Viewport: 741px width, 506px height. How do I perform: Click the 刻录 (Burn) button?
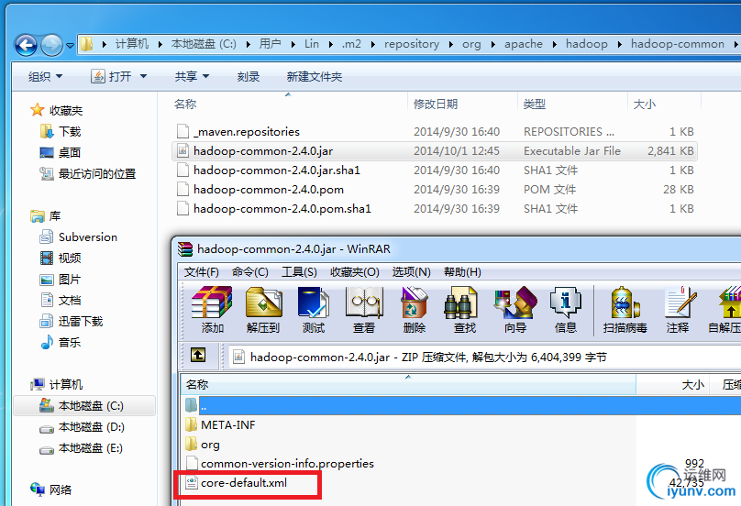tap(249, 76)
